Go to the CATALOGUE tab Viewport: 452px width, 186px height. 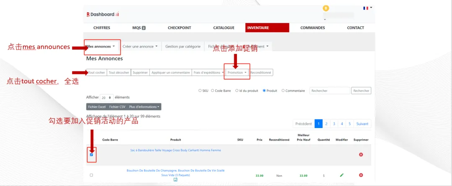223,28
